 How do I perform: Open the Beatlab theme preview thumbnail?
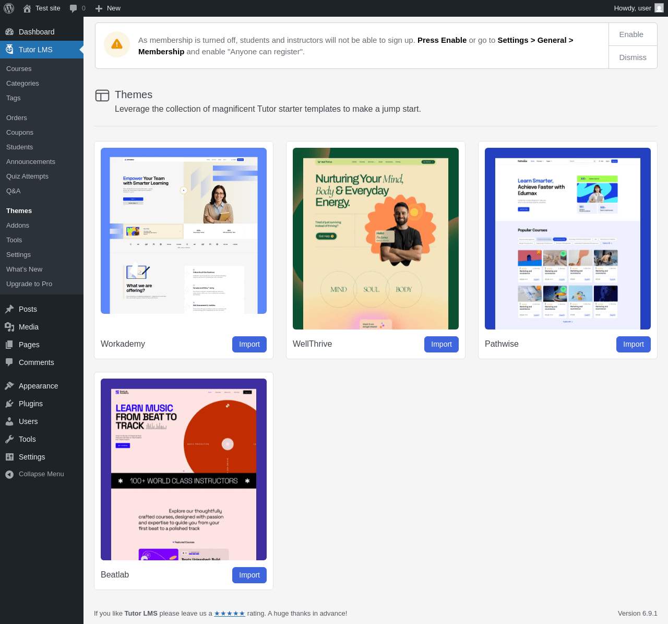pos(184,469)
